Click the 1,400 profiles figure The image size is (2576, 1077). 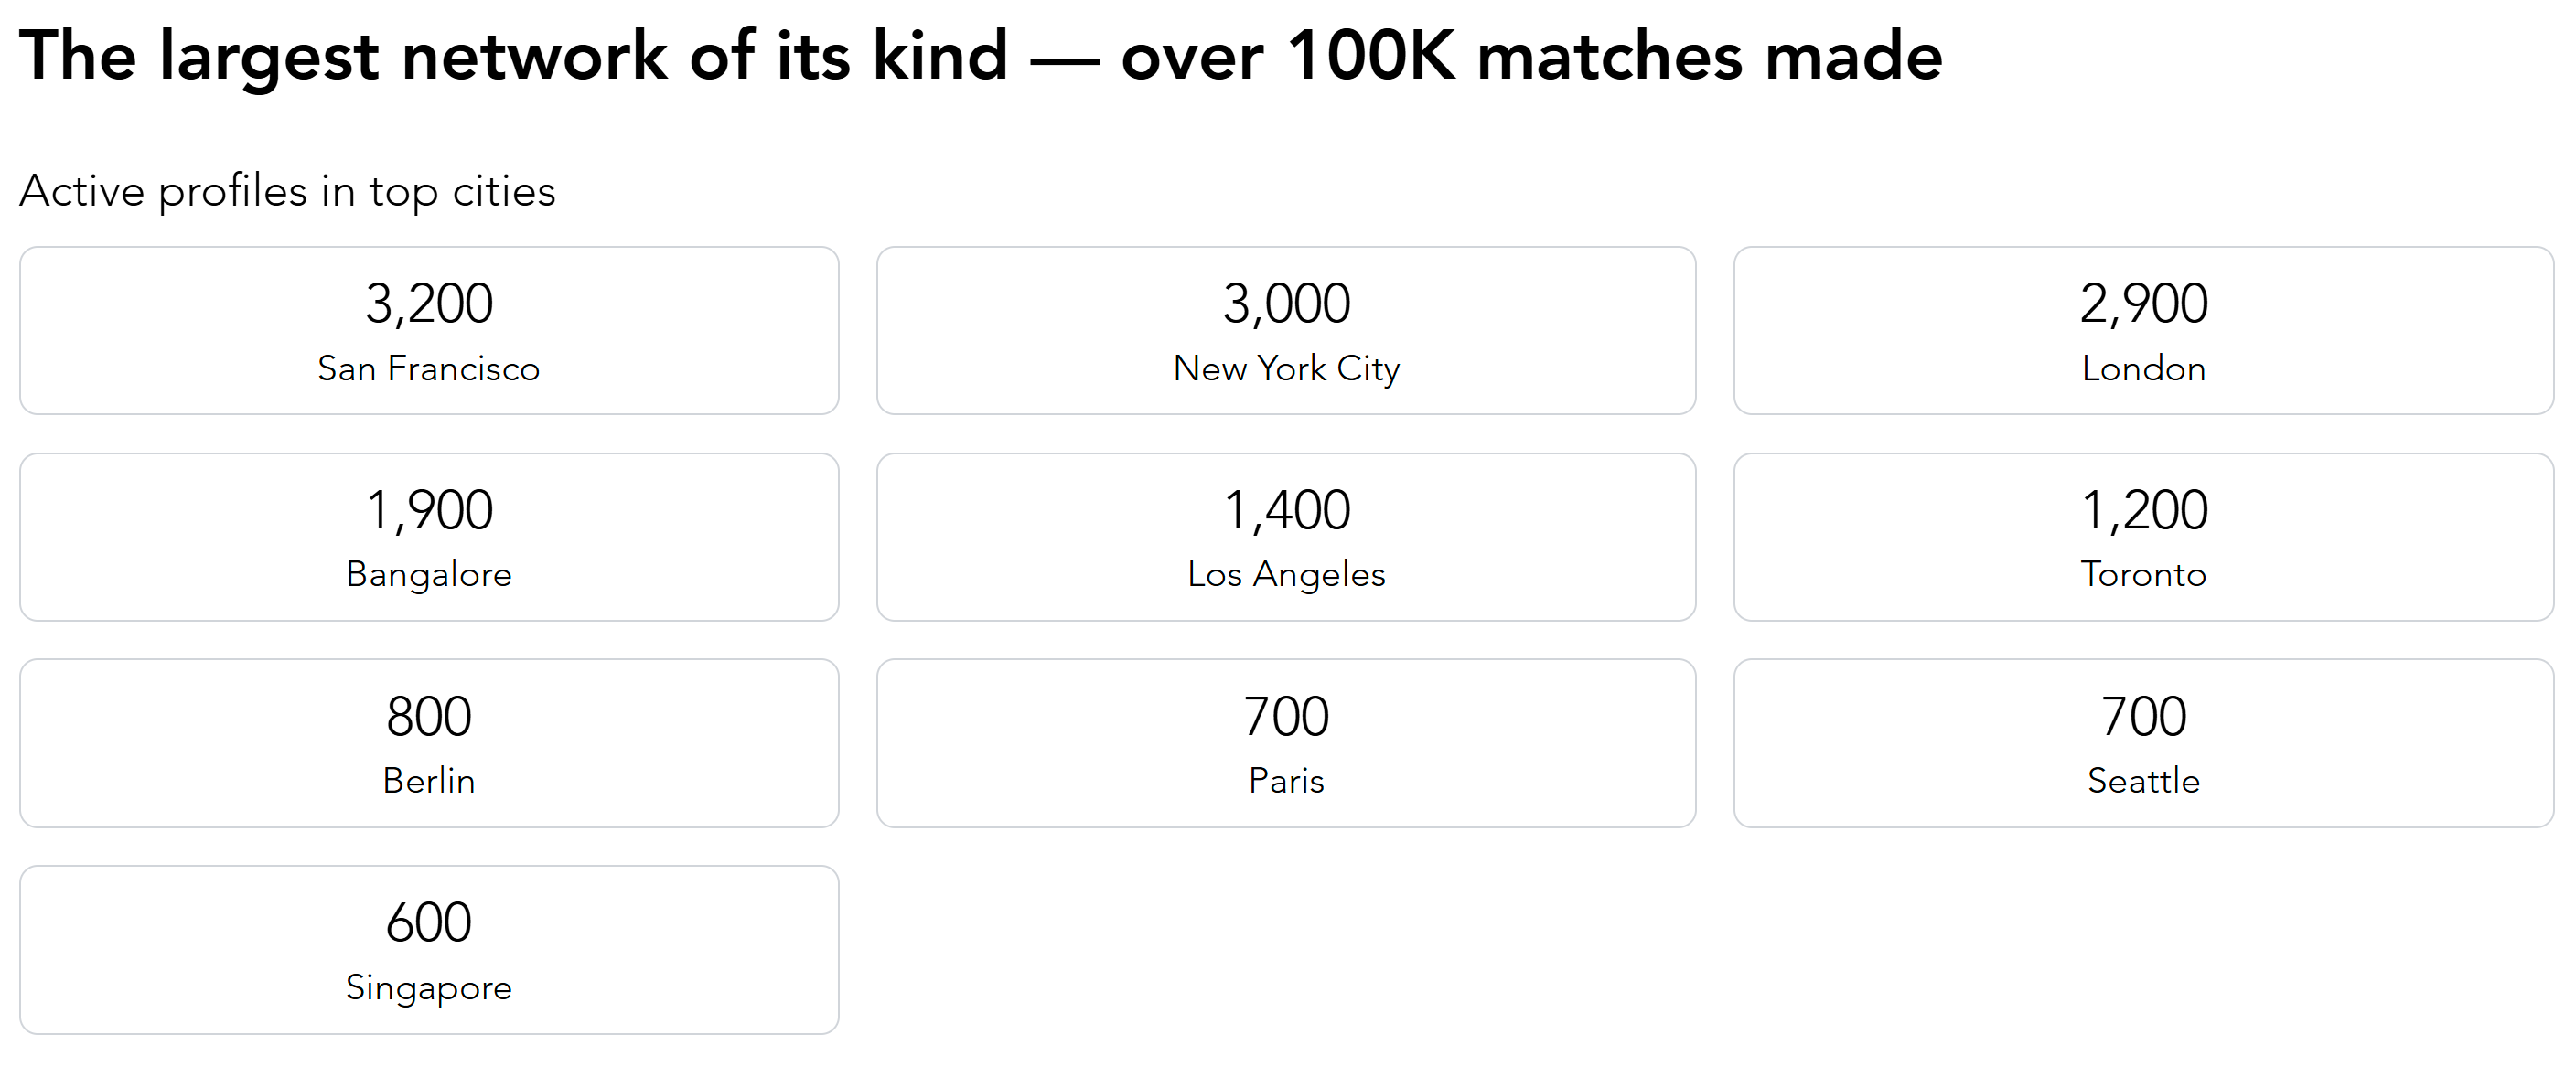(x=1286, y=510)
